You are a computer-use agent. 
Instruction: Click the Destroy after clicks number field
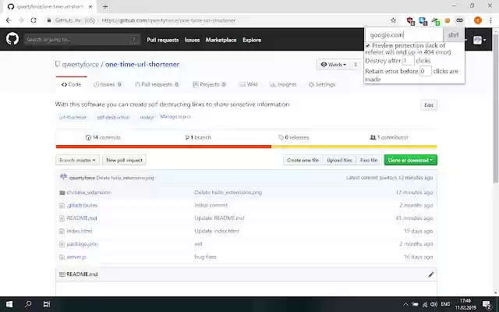tap(408, 61)
